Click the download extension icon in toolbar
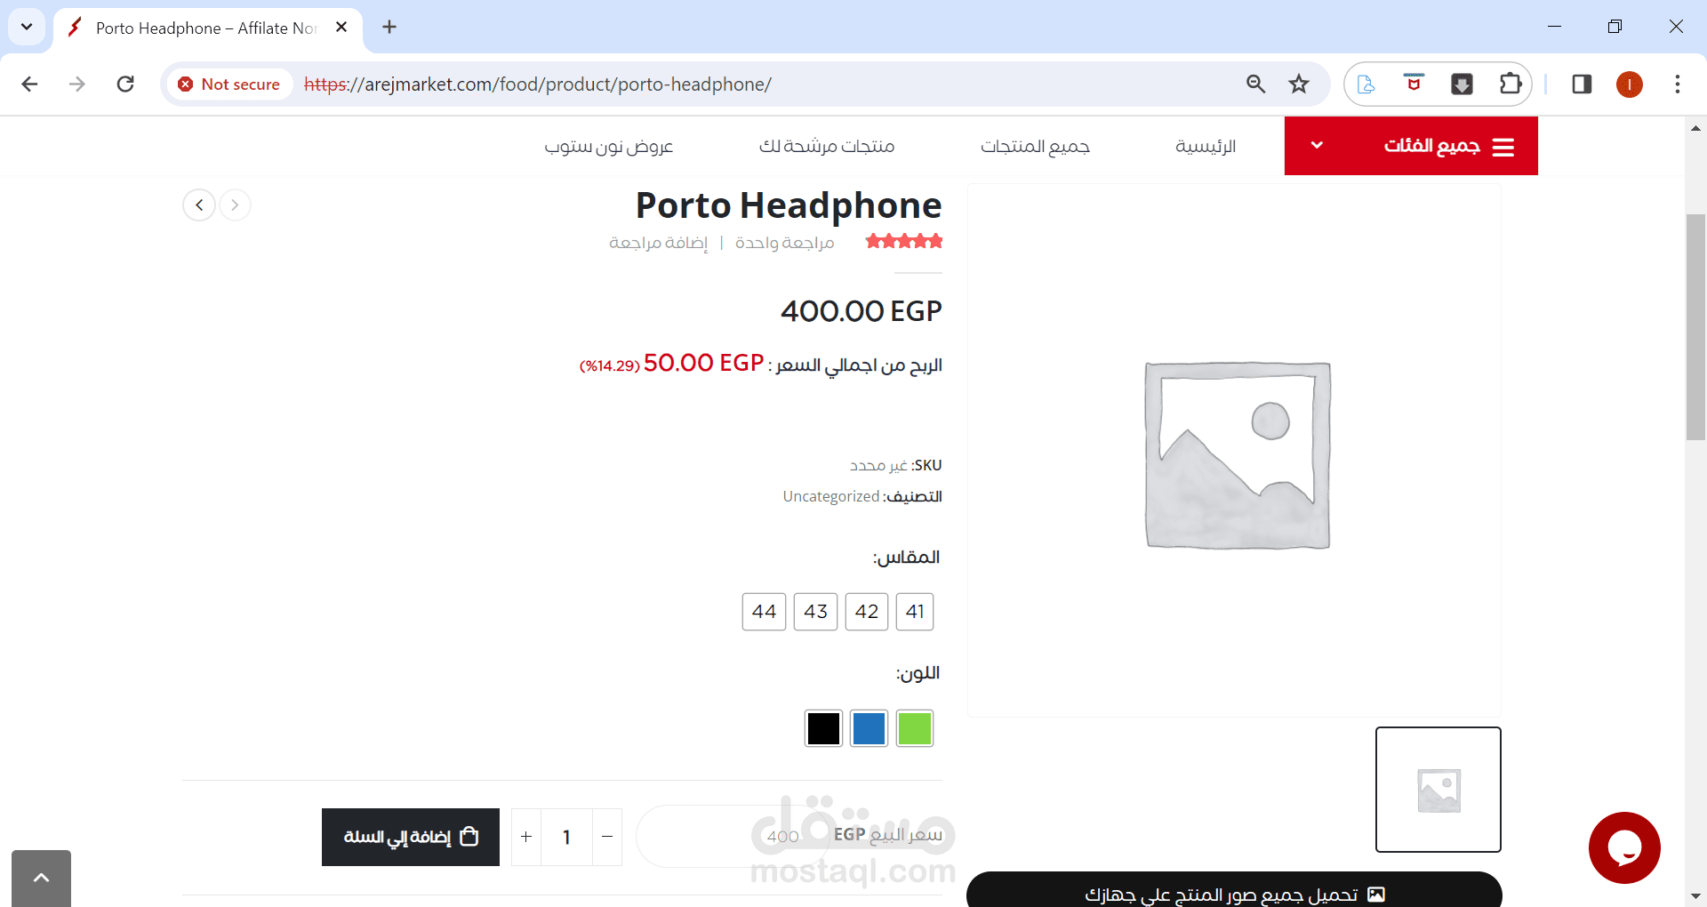1707x907 pixels. click(1462, 84)
